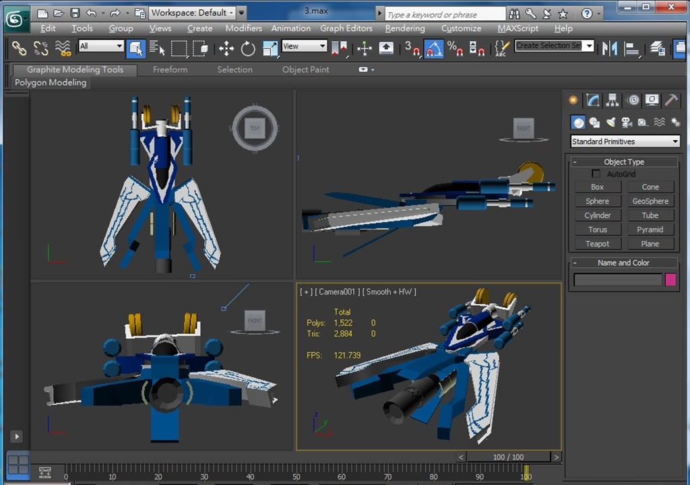Click the Mirror tool icon
The height and width of the screenshot is (485, 690).
610,48
